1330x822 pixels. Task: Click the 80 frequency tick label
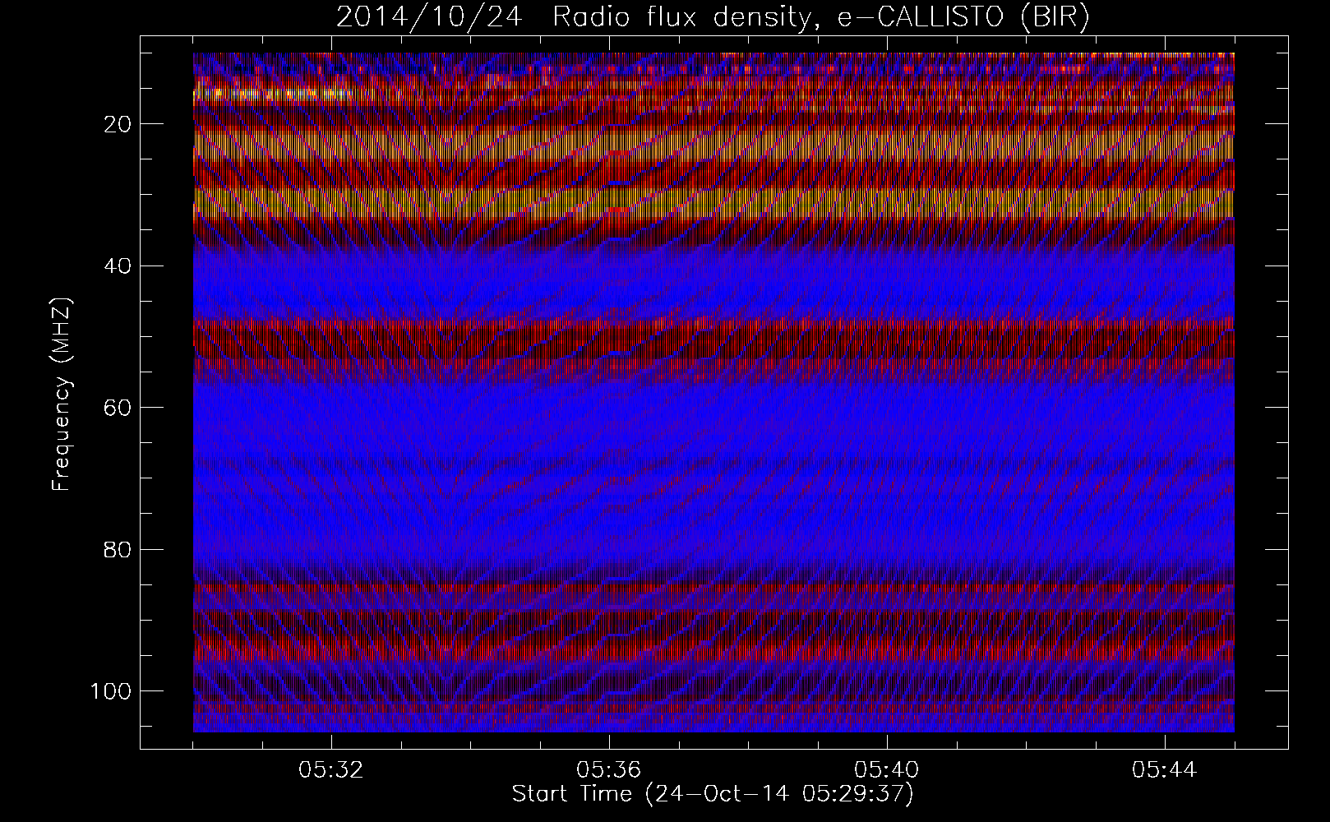tap(118, 549)
